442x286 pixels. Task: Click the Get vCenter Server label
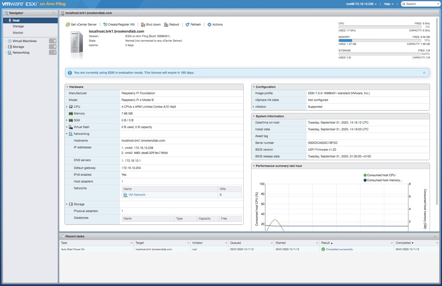(84, 25)
